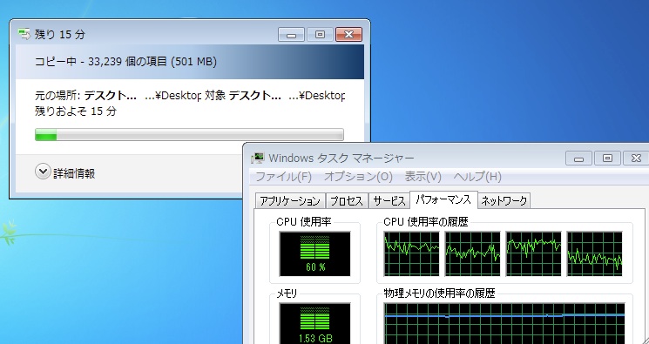Viewport: 649px width, 344px height.
Task: Close the Windows タスク マネージャー window
Action: (x=636, y=158)
